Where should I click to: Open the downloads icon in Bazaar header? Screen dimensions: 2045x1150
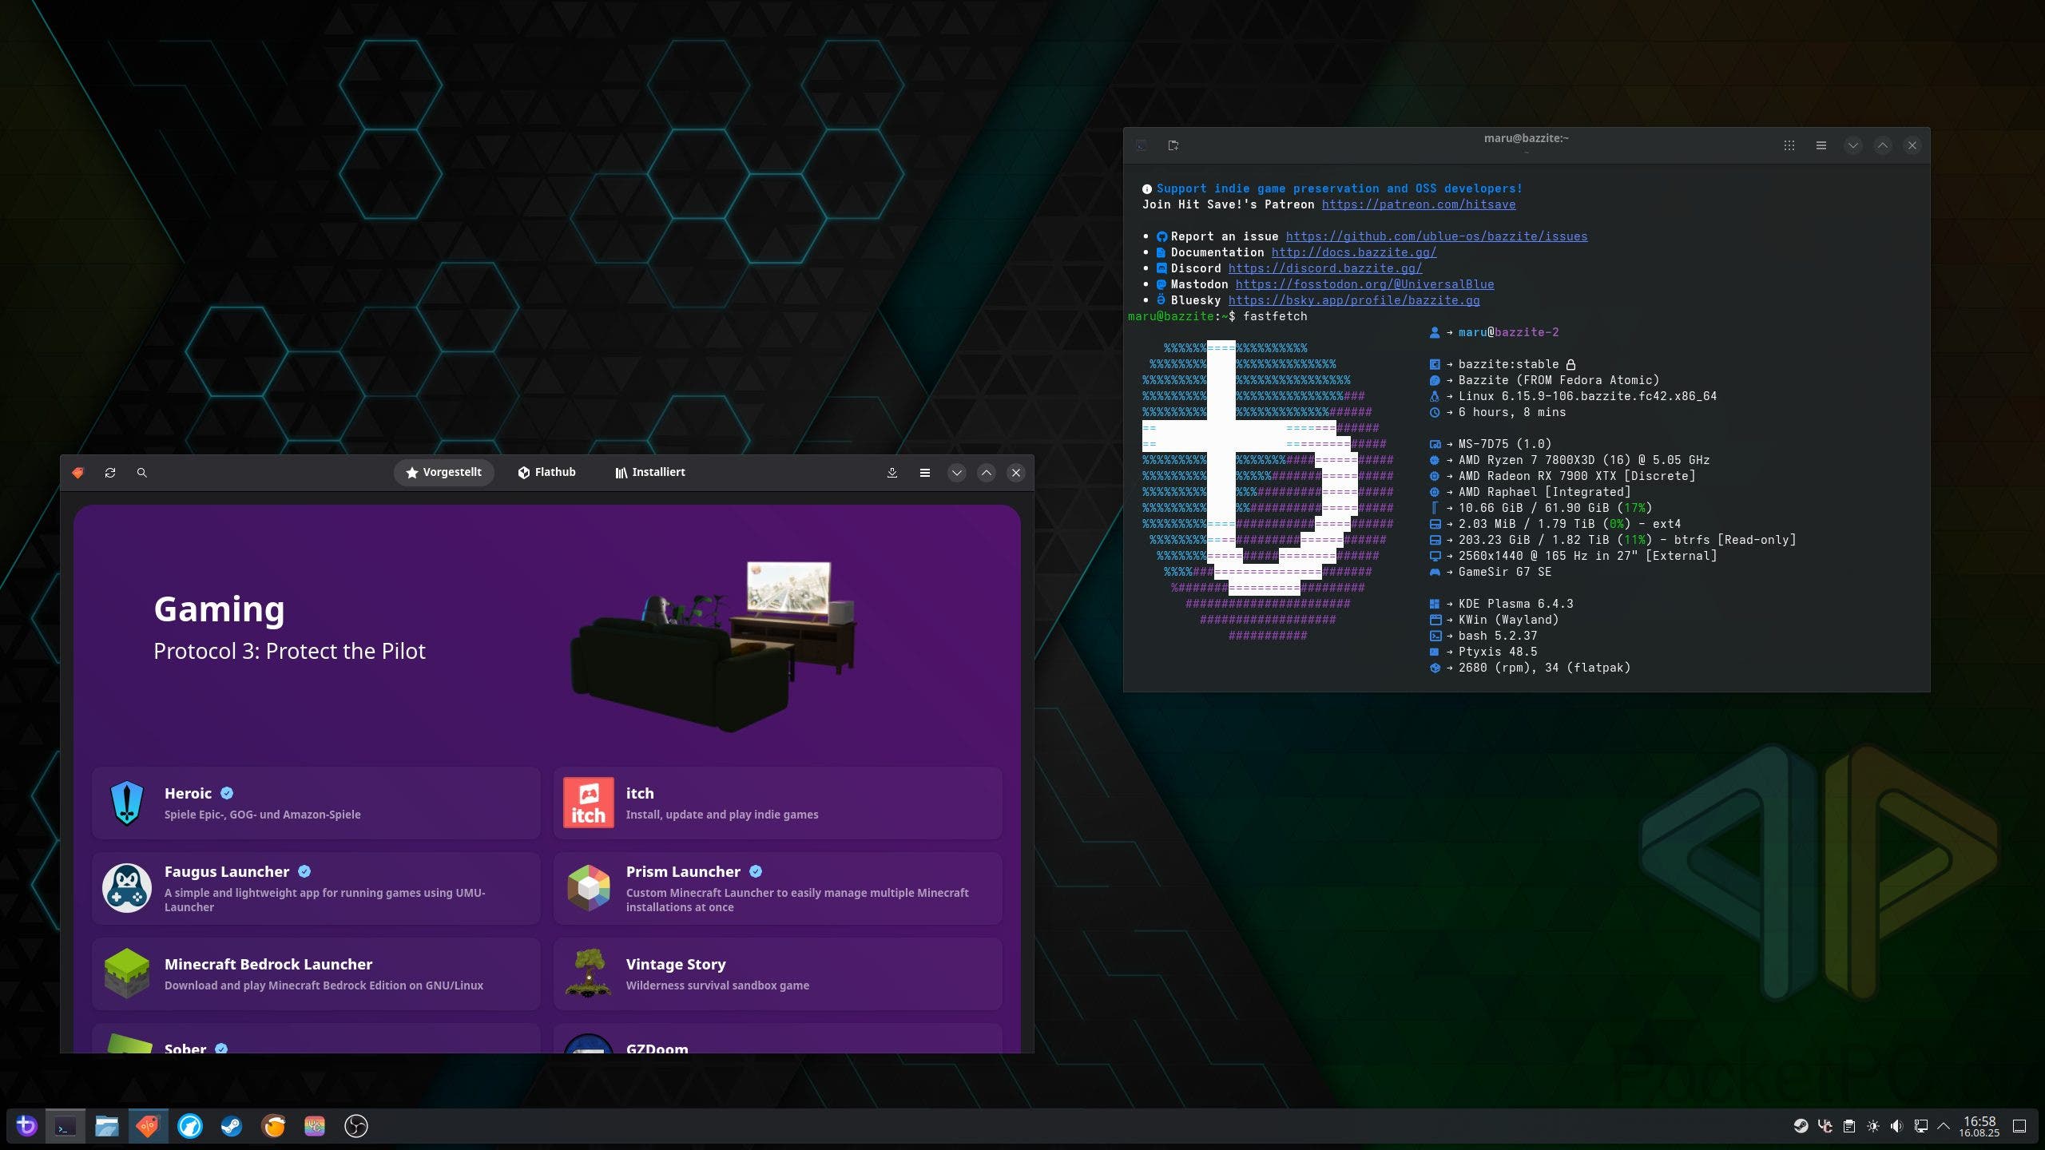(892, 473)
